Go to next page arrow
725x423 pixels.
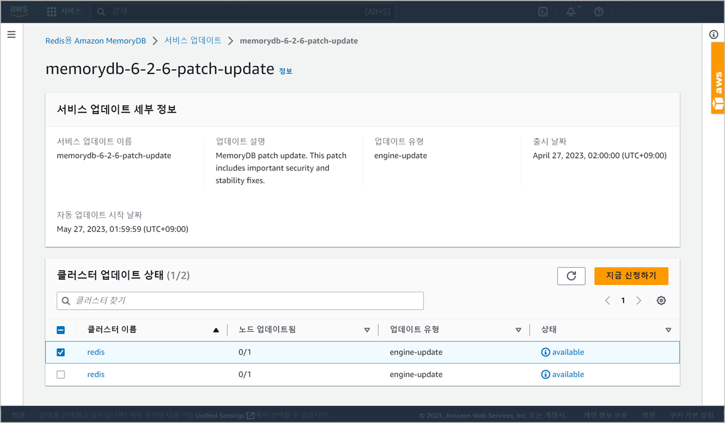(638, 301)
